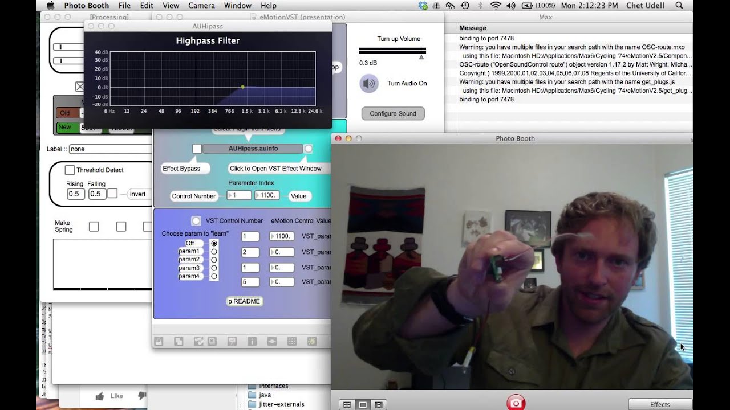
Task: Click the battery status icon in menu bar
Action: 526,5
